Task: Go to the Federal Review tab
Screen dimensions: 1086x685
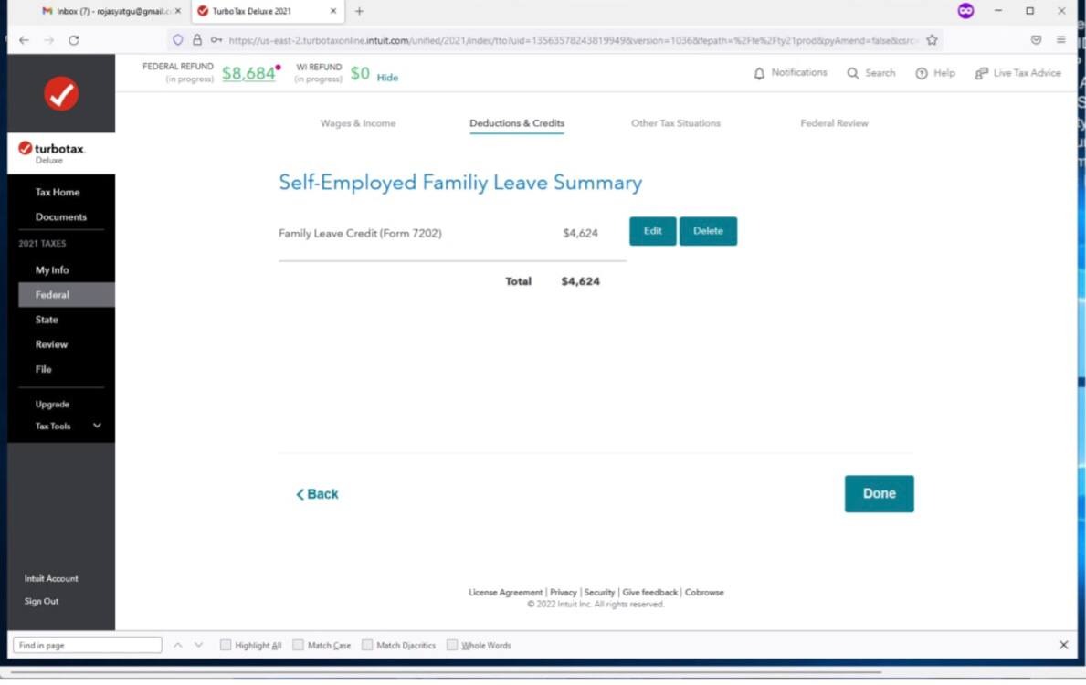Action: pyautogui.click(x=834, y=123)
